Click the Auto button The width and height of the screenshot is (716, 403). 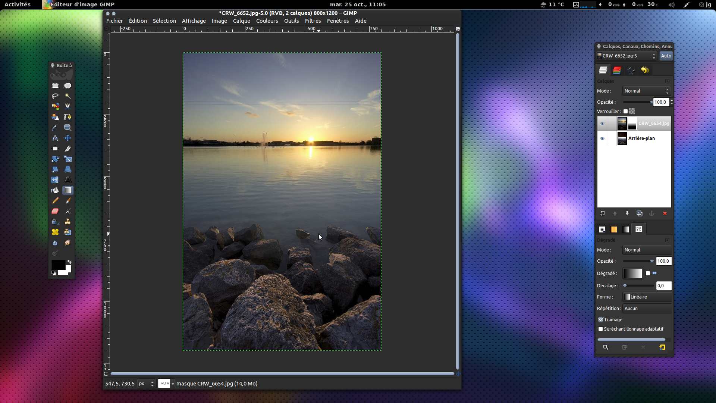[666, 56]
